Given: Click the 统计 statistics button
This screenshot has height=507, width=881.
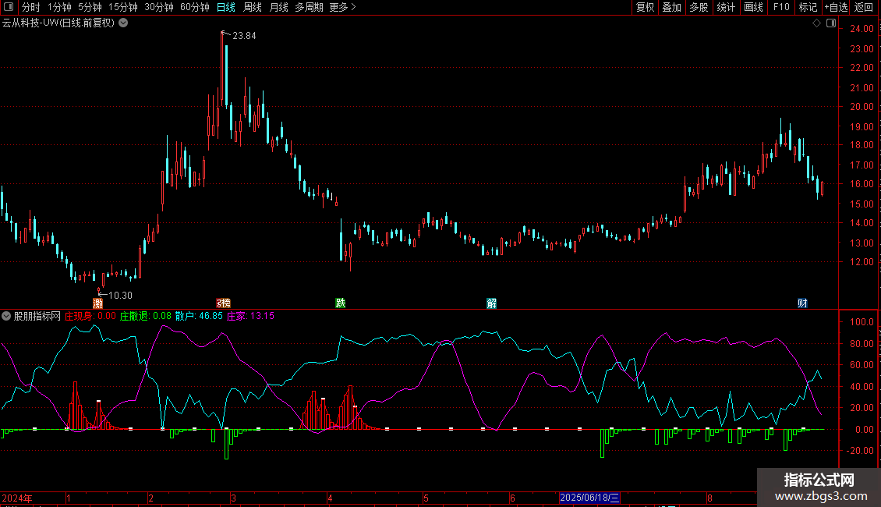Looking at the screenshot, I should (x=726, y=7).
